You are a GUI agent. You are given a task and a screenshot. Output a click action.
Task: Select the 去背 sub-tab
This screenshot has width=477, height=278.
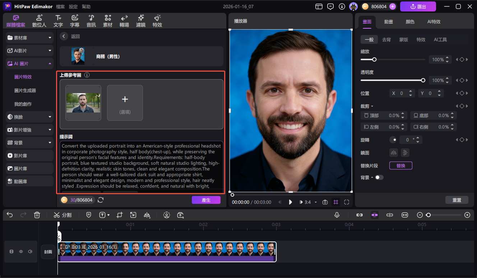coord(386,40)
